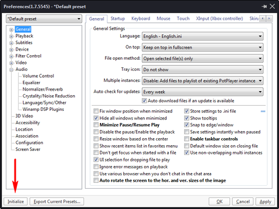Screen dimensions: 279x209
Task: Expand the General tree node
Action: (11, 30)
